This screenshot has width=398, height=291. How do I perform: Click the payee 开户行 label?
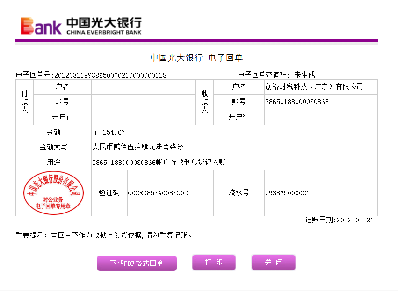click(239, 117)
